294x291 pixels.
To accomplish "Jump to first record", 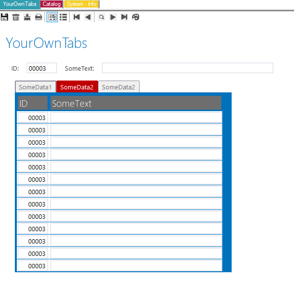I will tap(77, 17).
